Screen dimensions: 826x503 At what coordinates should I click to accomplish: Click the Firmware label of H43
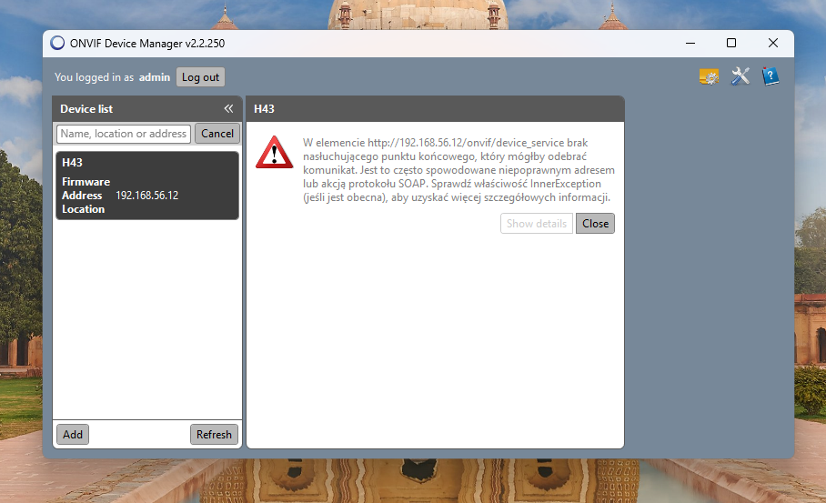tap(86, 182)
